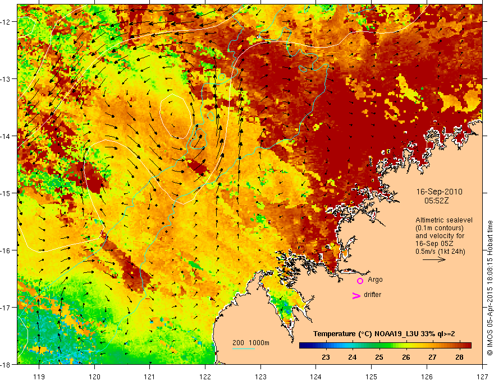Click longitude axis label 123
The image size is (494, 381).
click(260, 377)
